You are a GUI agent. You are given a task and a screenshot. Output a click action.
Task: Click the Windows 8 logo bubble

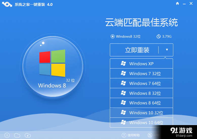[53, 66]
